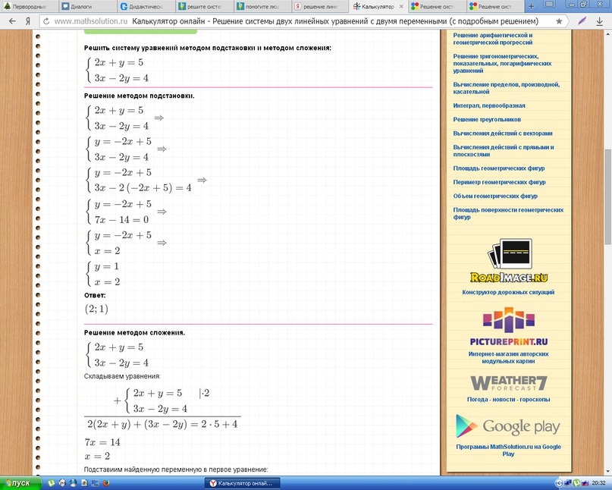
Task: Open the Google Play banner image
Action: [x=508, y=426]
